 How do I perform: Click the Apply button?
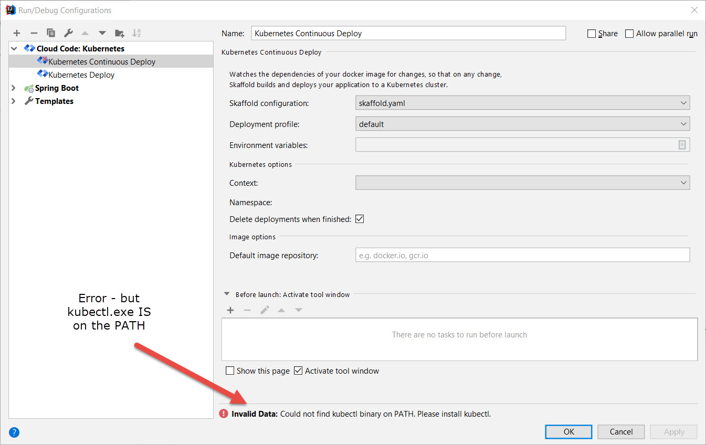[674, 431]
